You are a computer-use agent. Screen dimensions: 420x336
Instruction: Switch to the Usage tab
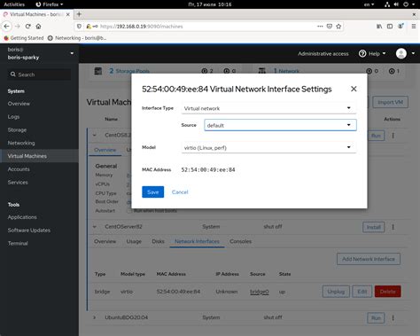(x=134, y=241)
